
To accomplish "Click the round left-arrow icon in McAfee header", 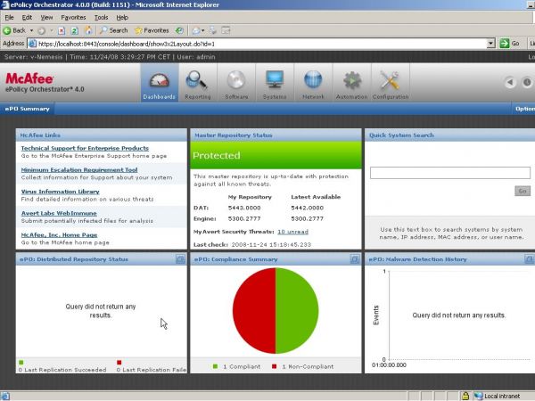I will point(510,82).
